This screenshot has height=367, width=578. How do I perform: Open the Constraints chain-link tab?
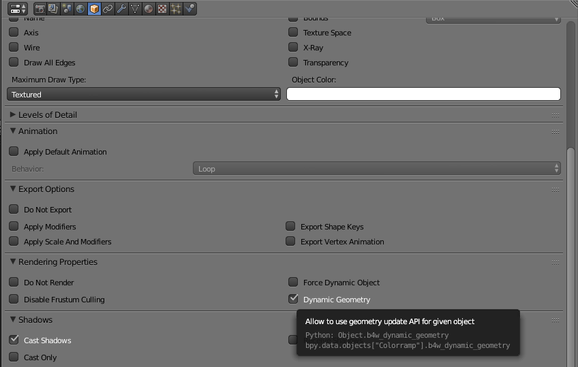pos(108,9)
